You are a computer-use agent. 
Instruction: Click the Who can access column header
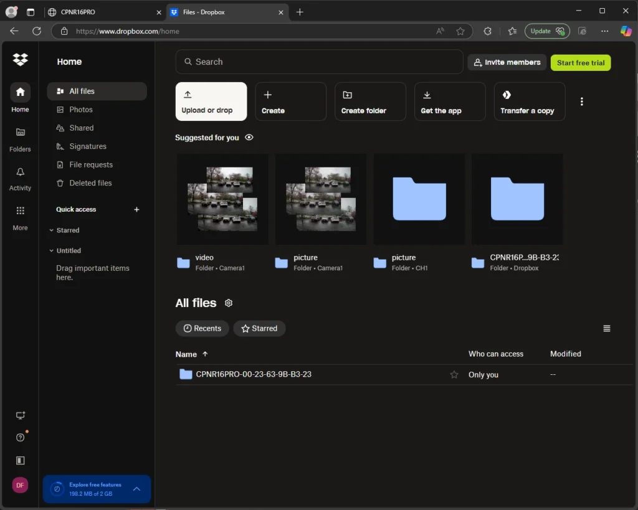[x=495, y=354]
